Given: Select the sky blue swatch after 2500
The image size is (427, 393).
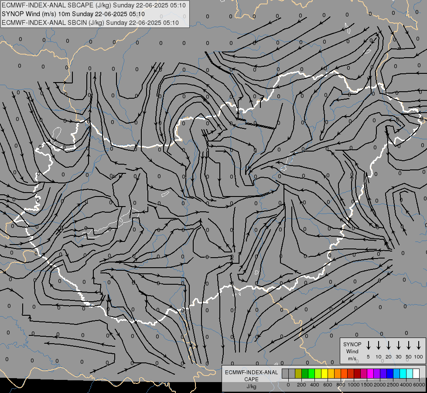Looking at the screenshot, I should tap(397, 374).
